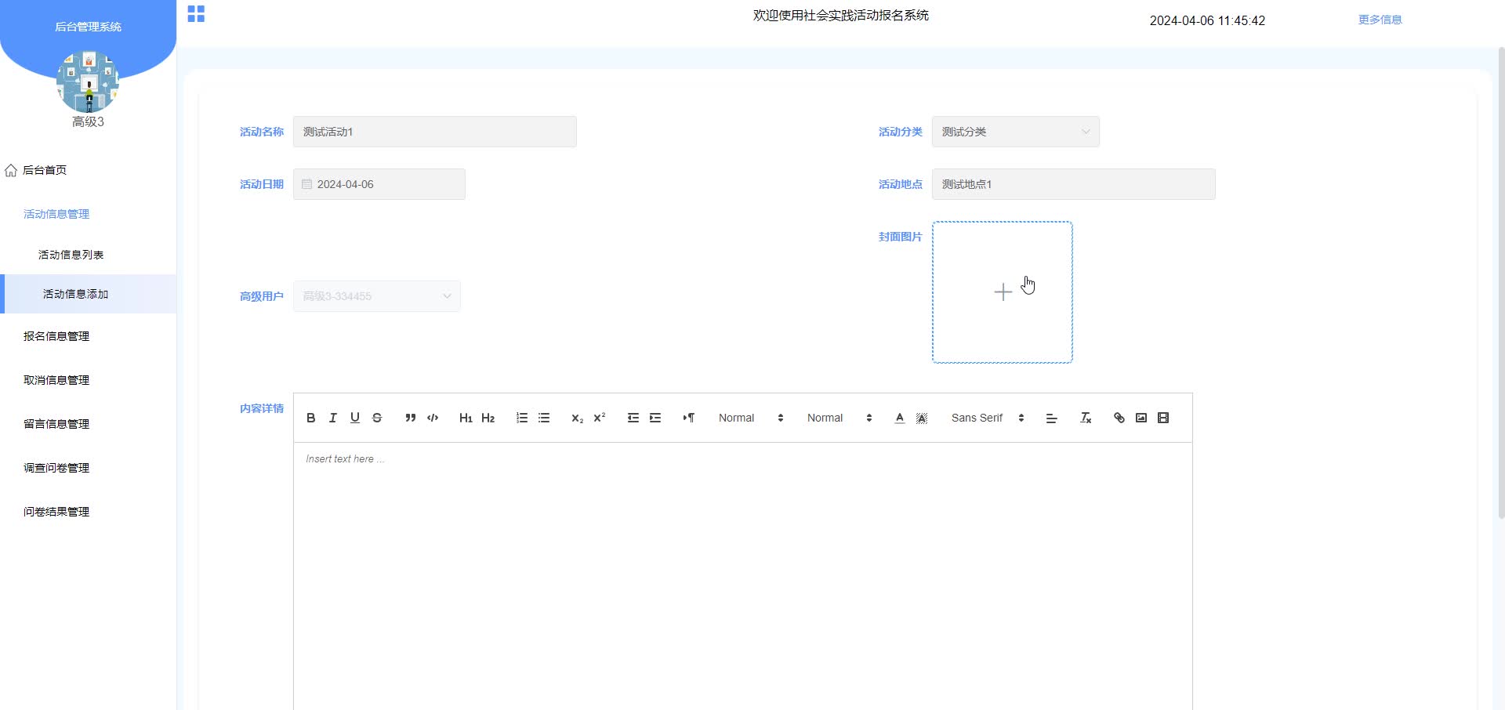Toggle strikethrough formatting in the editor
The width and height of the screenshot is (1505, 710).
[377, 418]
